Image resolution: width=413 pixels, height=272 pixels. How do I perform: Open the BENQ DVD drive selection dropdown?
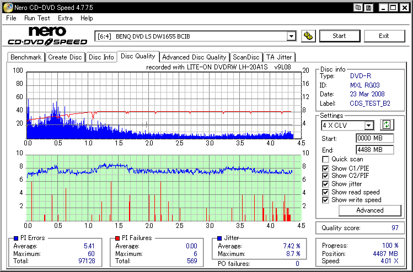coord(291,36)
